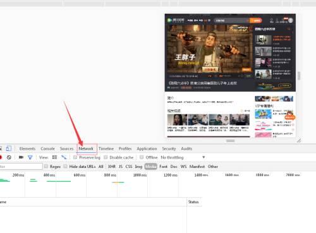Image resolution: width=316 pixels, height=233 pixels.
Task: Switch to the Sources tab
Action: point(66,148)
